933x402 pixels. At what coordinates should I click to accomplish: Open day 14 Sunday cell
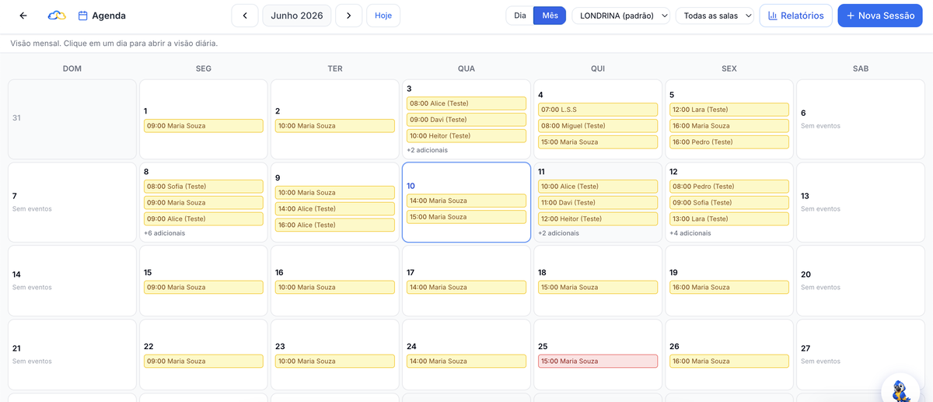[x=72, y=281]
